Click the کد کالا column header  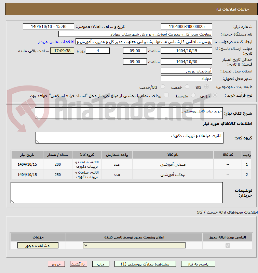(x=228, y=155)
